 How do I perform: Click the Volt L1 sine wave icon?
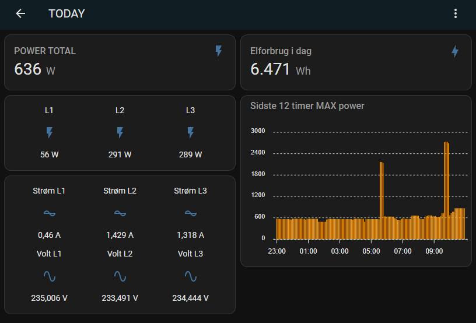[x=49, y=276]
